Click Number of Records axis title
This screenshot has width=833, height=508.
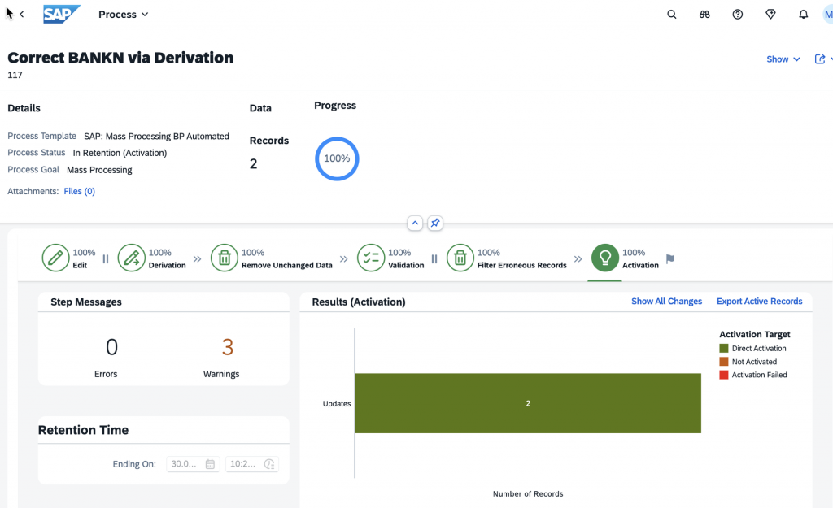click(x=528, y=493)
